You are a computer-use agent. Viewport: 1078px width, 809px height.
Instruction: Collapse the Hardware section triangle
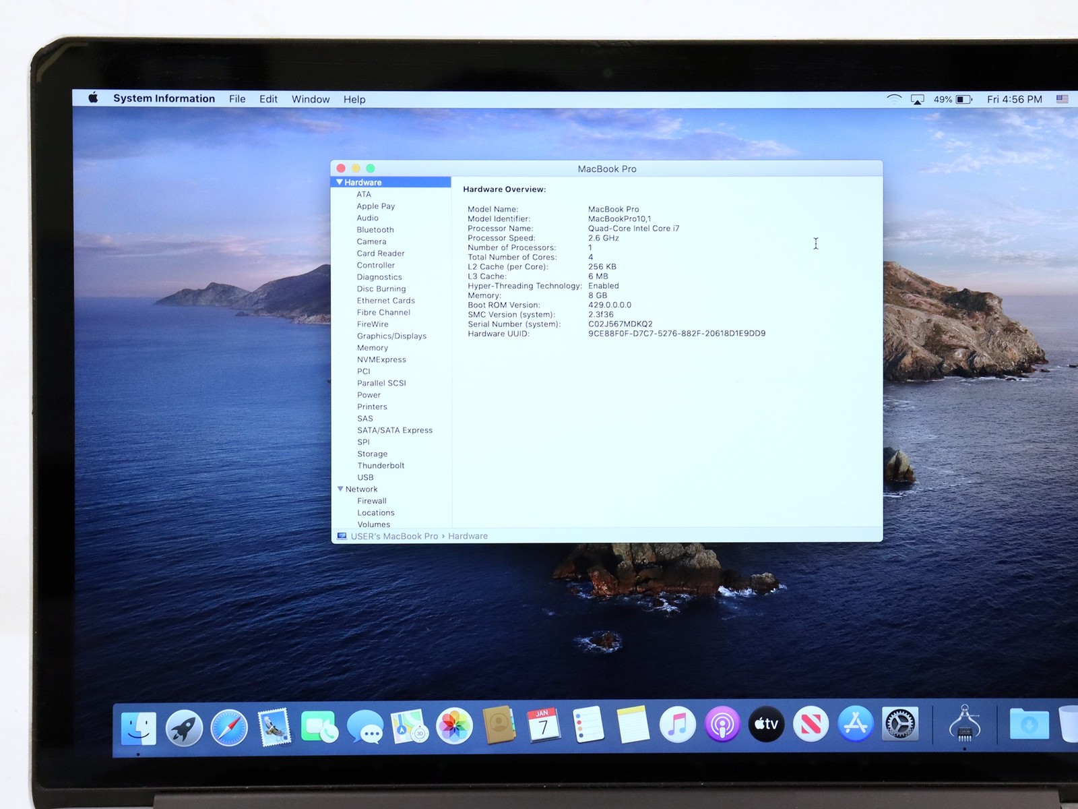[340, 182]
